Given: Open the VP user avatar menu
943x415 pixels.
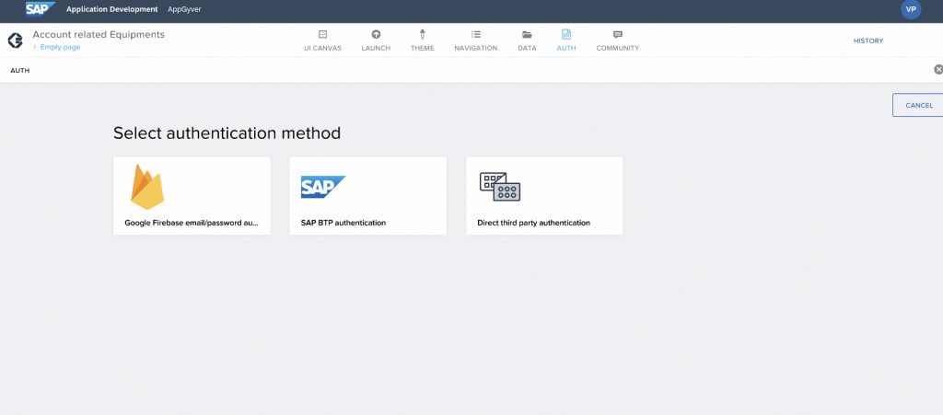Looking at the screenshot, I should tap(911, 9).
